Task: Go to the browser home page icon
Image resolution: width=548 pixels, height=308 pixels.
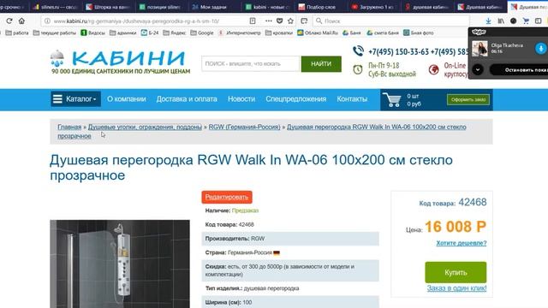Action: pyautogui.click(x=21, y=21)
